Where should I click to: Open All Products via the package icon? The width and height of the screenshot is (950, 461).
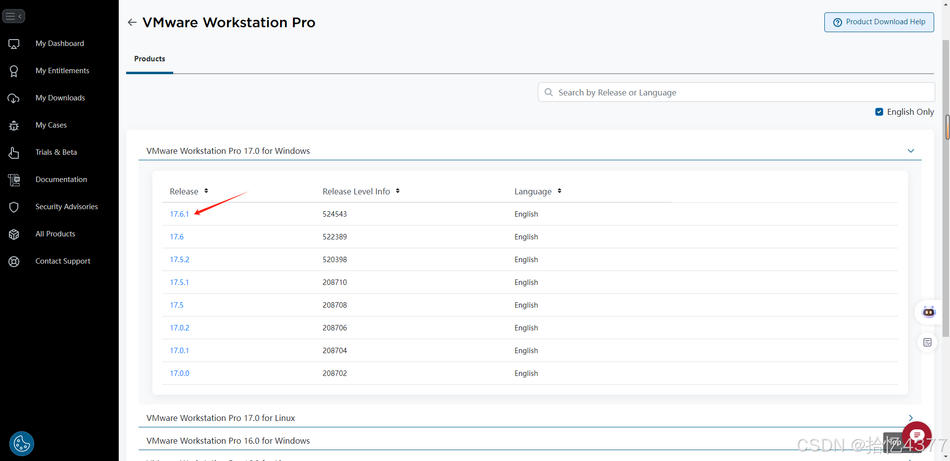click(x=14, y=234)
